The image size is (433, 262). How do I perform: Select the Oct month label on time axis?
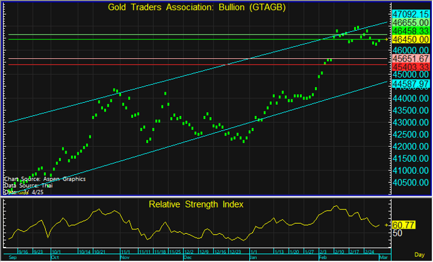(55, 257)
